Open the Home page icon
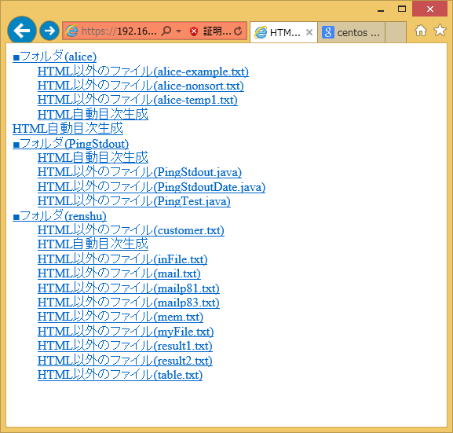Screen dimensions: 453x433 point(420,31)
